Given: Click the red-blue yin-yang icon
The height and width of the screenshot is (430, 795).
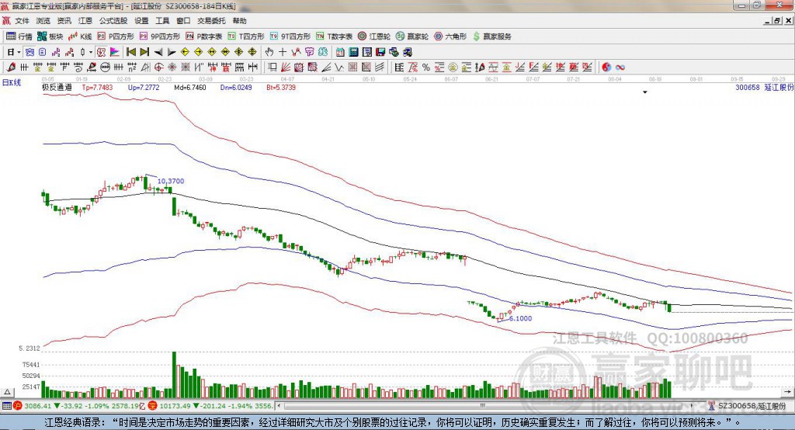Looking at the screenshot, I should click(x=606, y=67).
